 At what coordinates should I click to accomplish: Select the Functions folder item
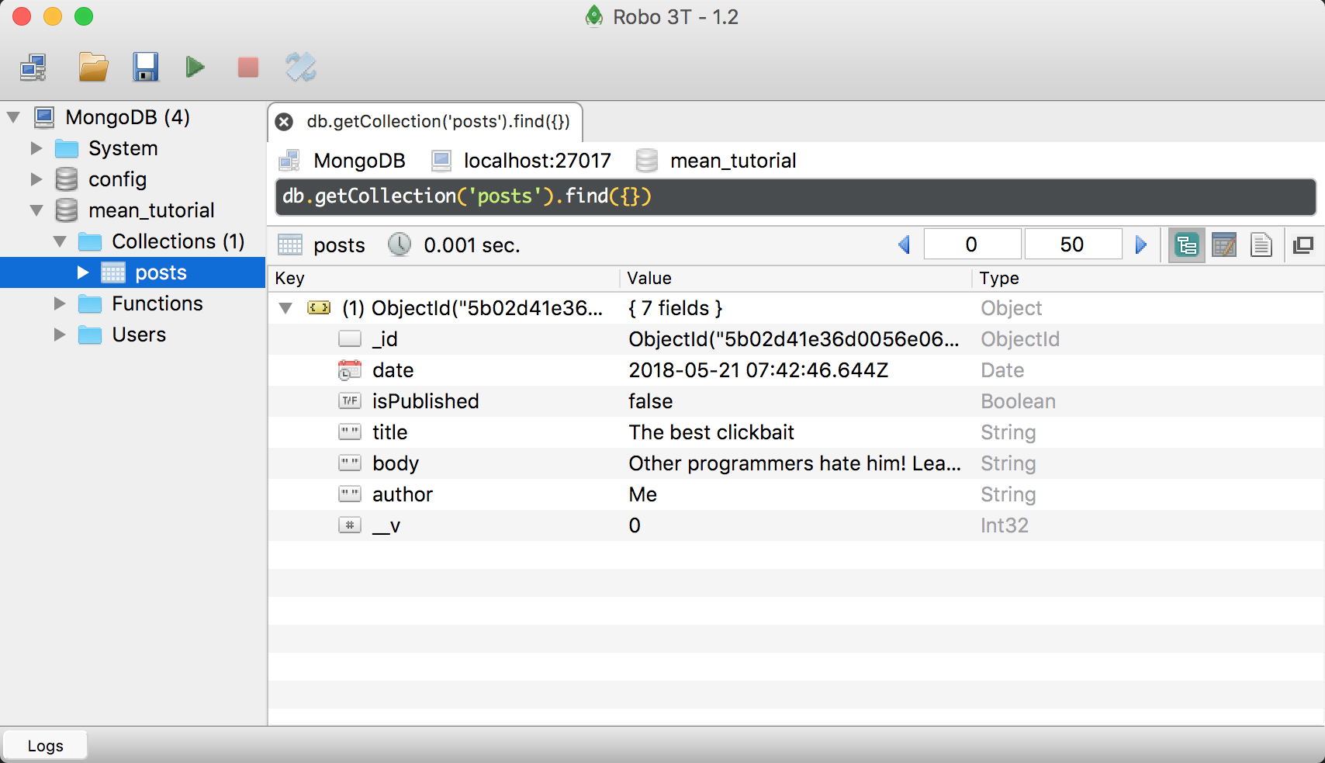tap(157, 303)
